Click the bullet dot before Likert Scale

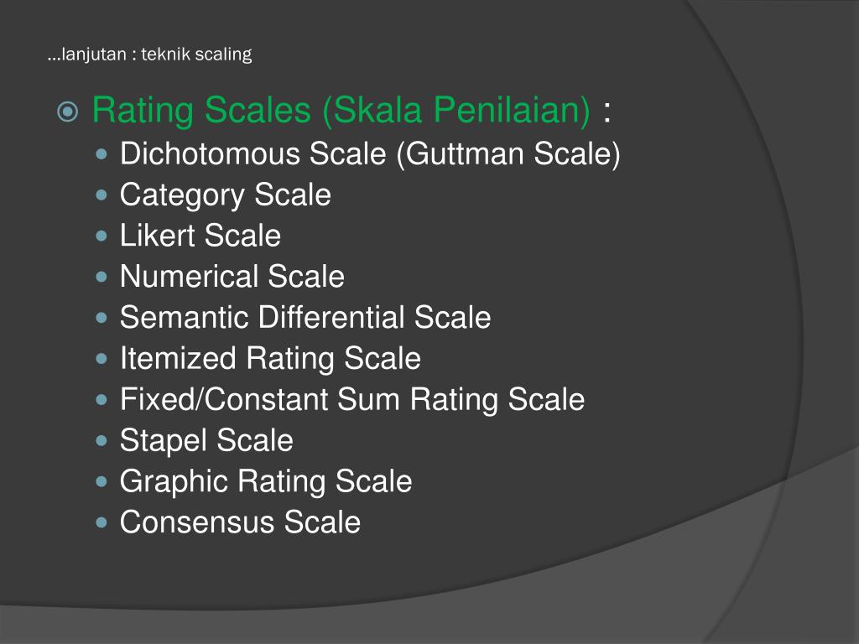tap(102, 236)
